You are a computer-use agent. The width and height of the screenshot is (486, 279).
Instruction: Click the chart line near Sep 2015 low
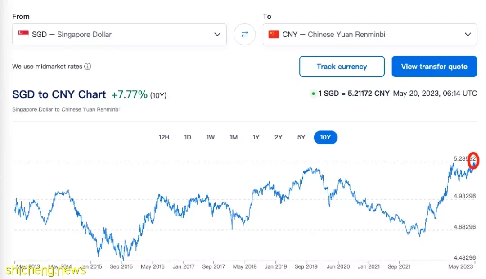point(122,255)
